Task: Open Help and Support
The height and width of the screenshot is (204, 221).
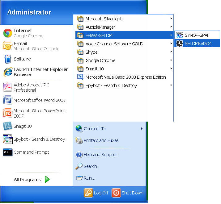Action: [100, 155]
